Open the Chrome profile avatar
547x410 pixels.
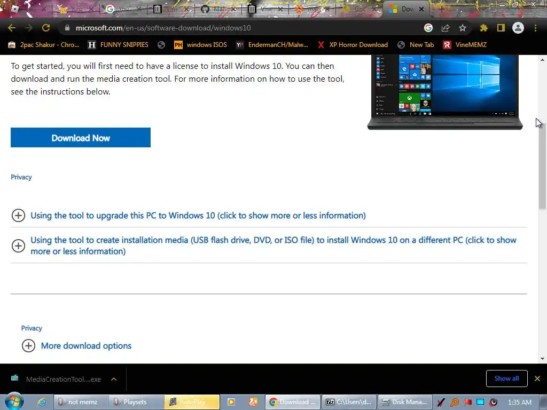click(518, 28)
